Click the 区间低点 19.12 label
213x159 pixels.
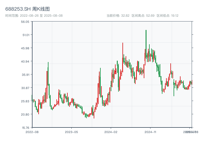pyautogui.click(x=167, y=16)
